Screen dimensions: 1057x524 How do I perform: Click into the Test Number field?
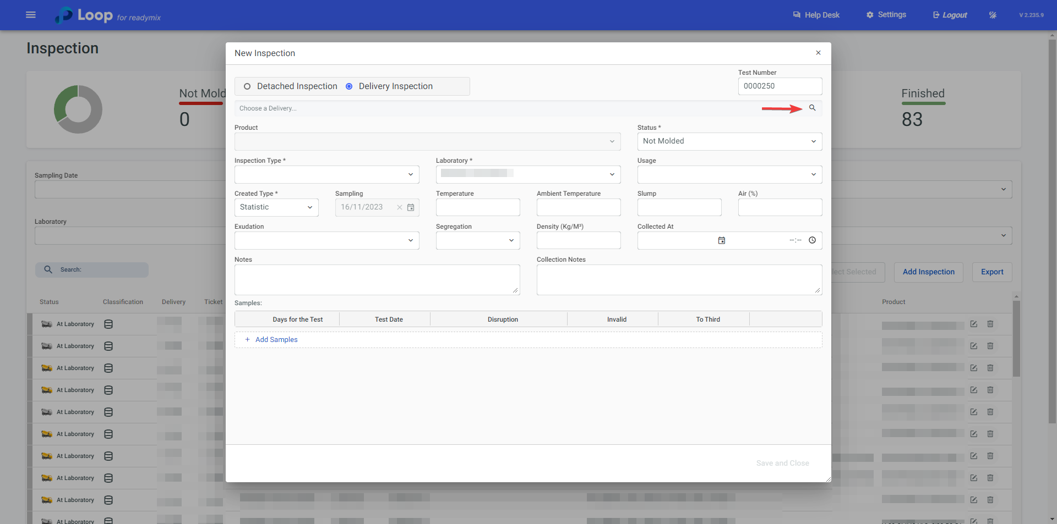click(780, 86)
